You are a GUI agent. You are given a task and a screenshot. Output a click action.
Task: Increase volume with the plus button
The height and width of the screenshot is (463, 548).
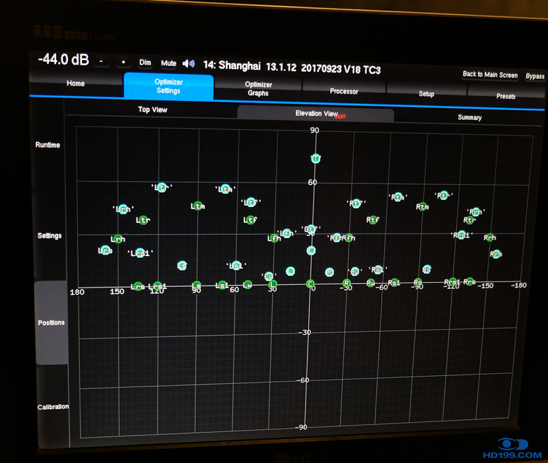click(x=123, y=62)
